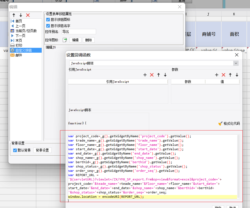Viewport: 250px width, 208px height.
Task: Select 邮件 item in the toolbar list
Action: (19, 55)
